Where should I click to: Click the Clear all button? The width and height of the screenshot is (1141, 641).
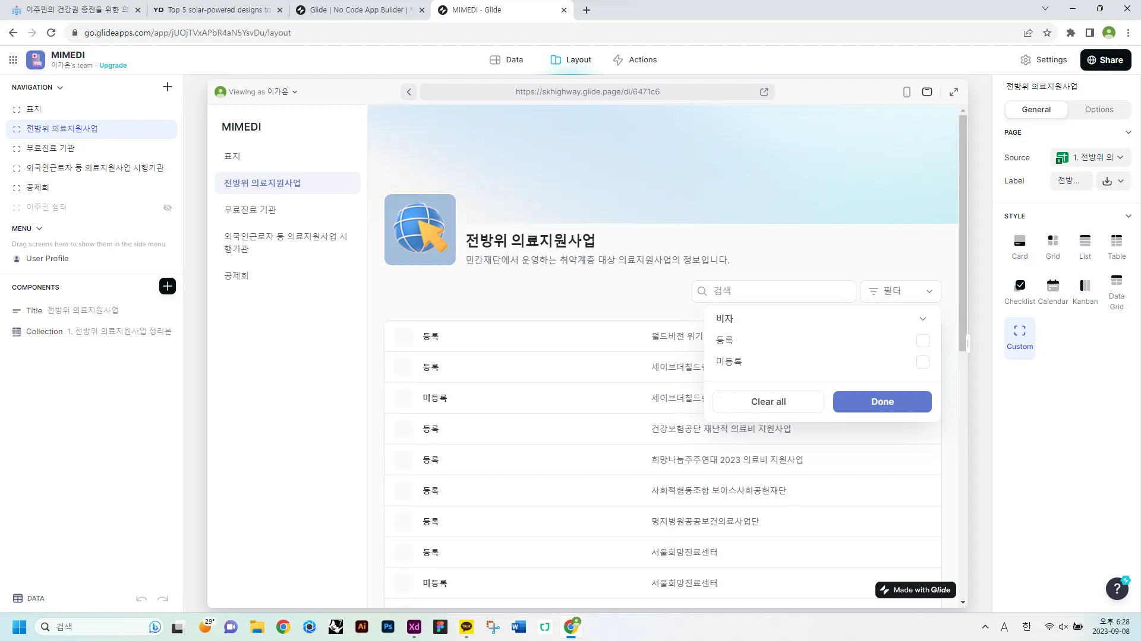768,402
